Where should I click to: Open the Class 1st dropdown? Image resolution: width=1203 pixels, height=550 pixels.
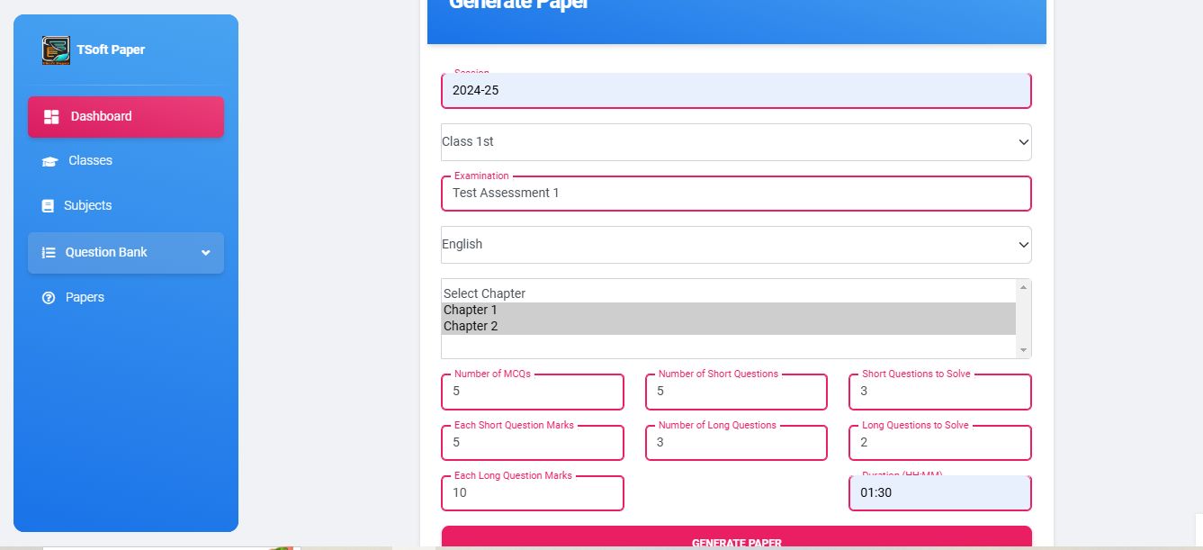(x=736, y=142)
